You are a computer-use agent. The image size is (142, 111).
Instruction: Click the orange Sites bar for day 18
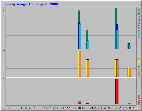click(x=80, y=64)
